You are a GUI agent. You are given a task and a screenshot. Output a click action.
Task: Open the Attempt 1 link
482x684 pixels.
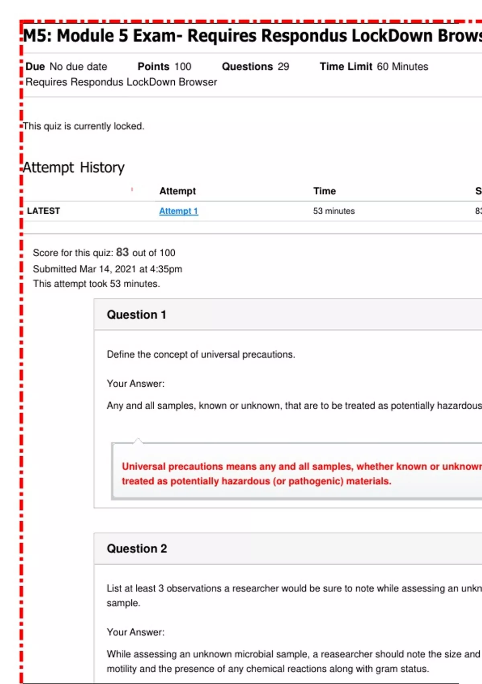click(x=178, y=211)
